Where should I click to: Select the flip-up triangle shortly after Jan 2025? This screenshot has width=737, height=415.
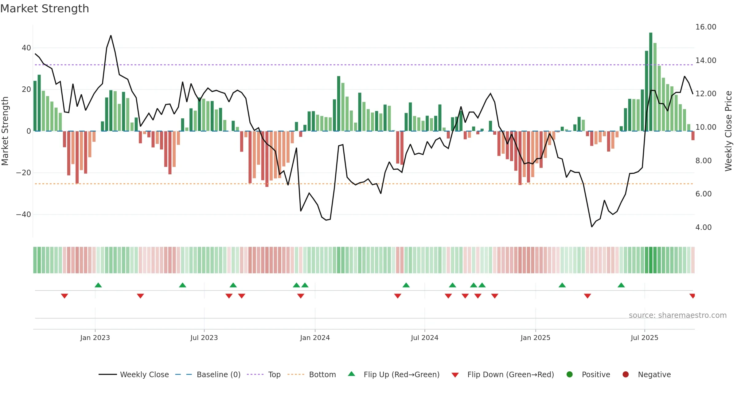coord(562,285)
